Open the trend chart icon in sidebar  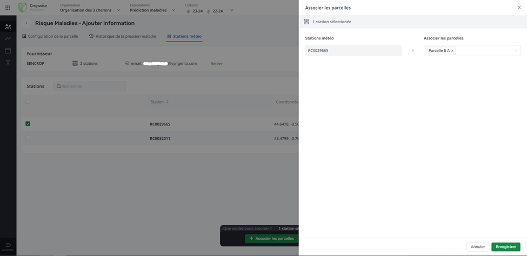tap(8, 38)
